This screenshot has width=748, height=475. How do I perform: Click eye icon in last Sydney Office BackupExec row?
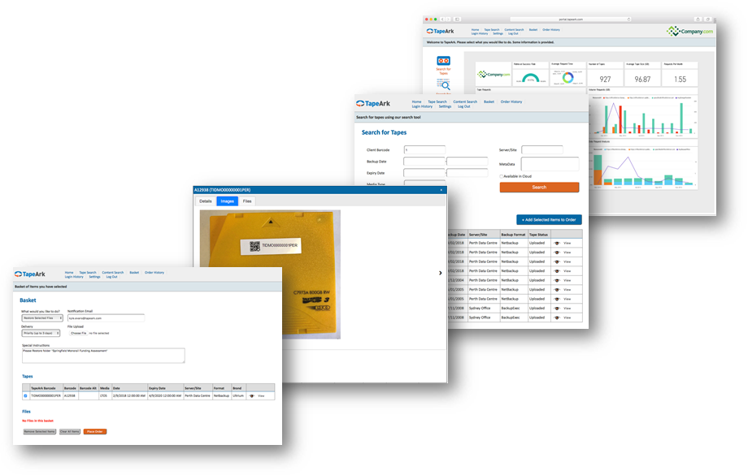point(557,317)
